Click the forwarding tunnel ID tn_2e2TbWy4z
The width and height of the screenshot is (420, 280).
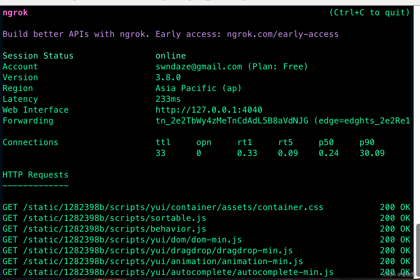point(232,121)
